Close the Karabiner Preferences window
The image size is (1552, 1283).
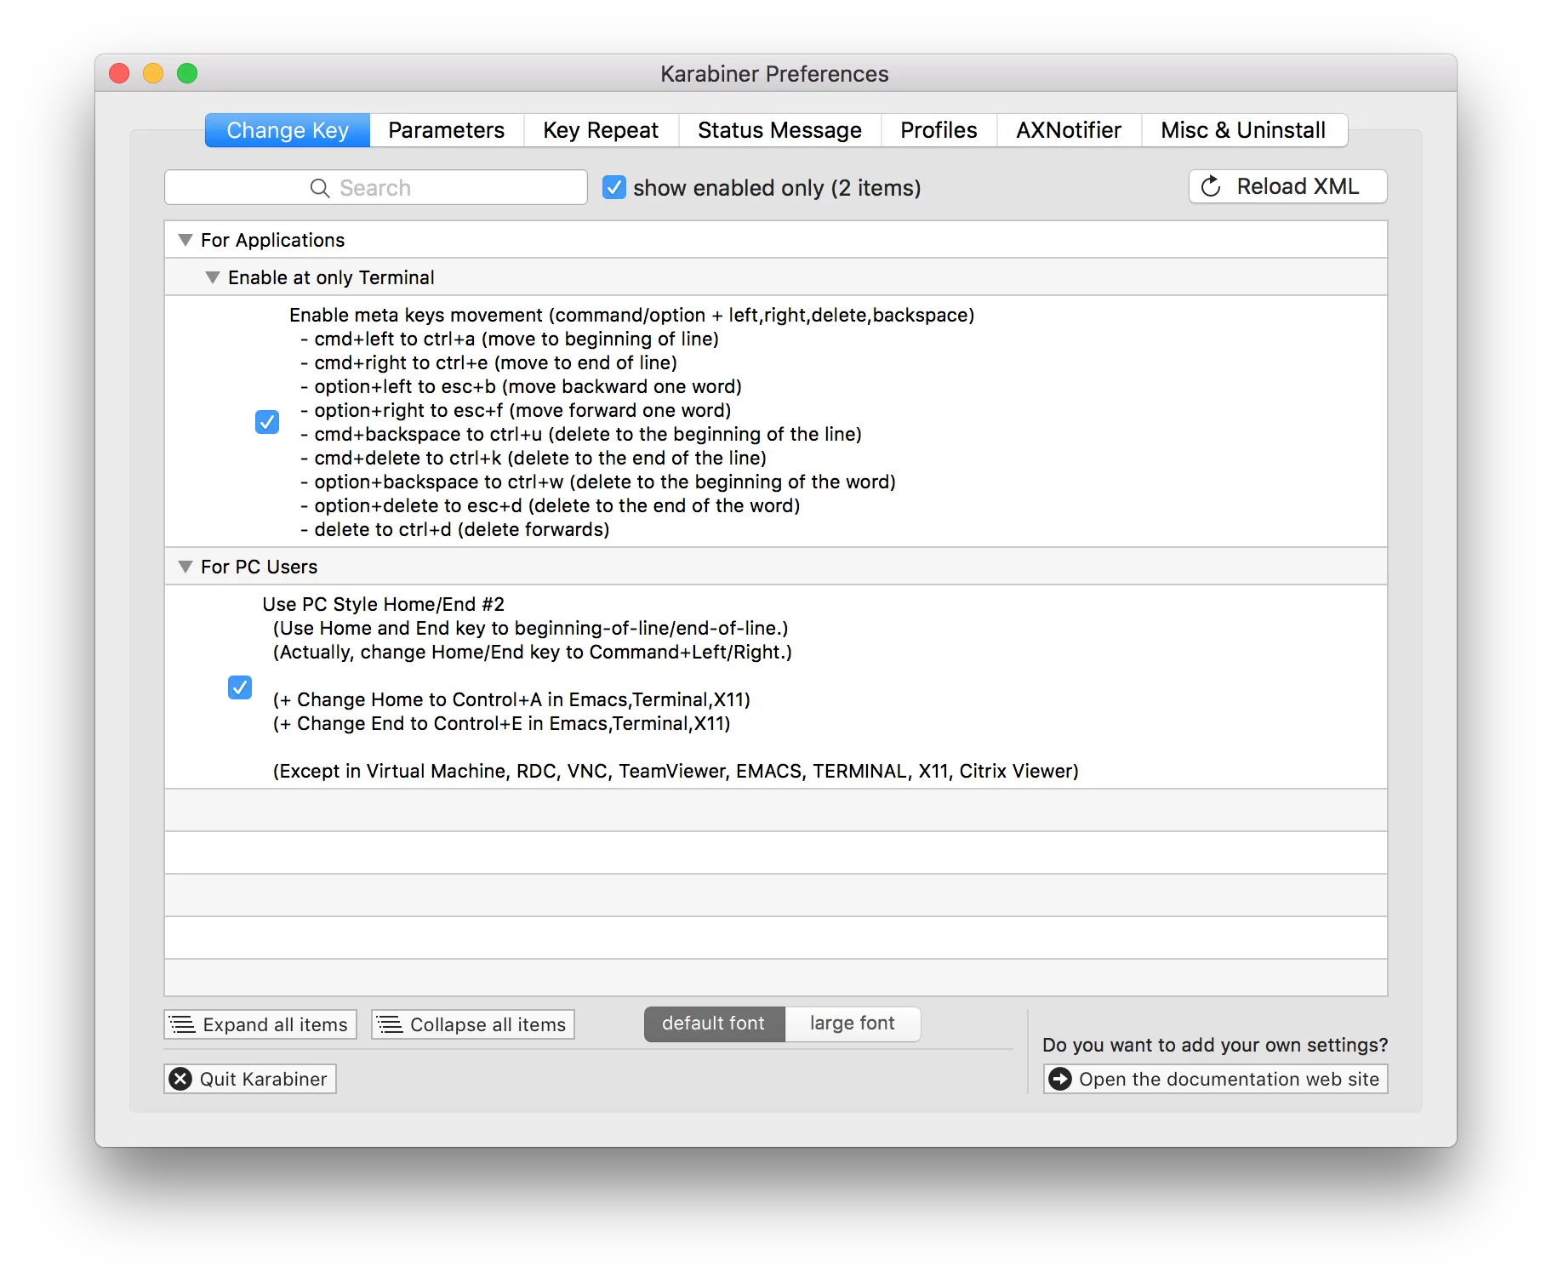pos(119,73)
